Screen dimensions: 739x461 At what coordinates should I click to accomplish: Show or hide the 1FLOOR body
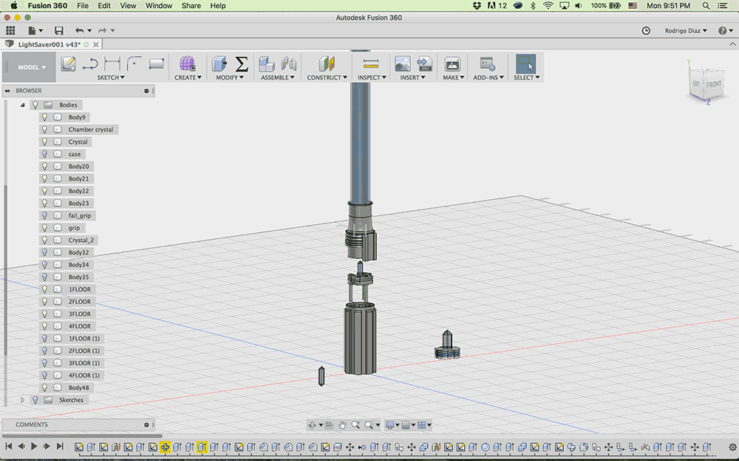pos(45,289)
